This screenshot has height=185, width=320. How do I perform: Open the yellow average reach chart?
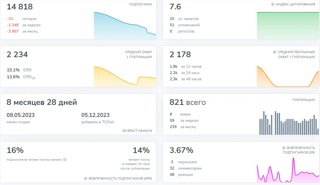(x=125, y=77)
